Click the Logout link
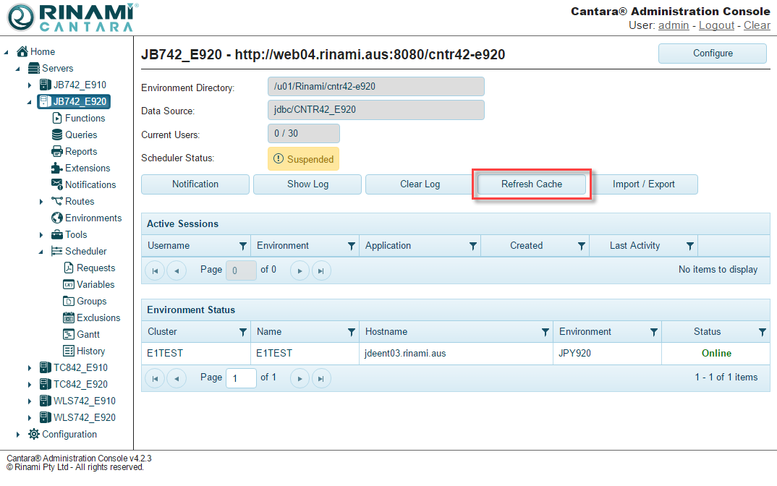The width and height of the screenshot is (777, 486). coord(716,25)
